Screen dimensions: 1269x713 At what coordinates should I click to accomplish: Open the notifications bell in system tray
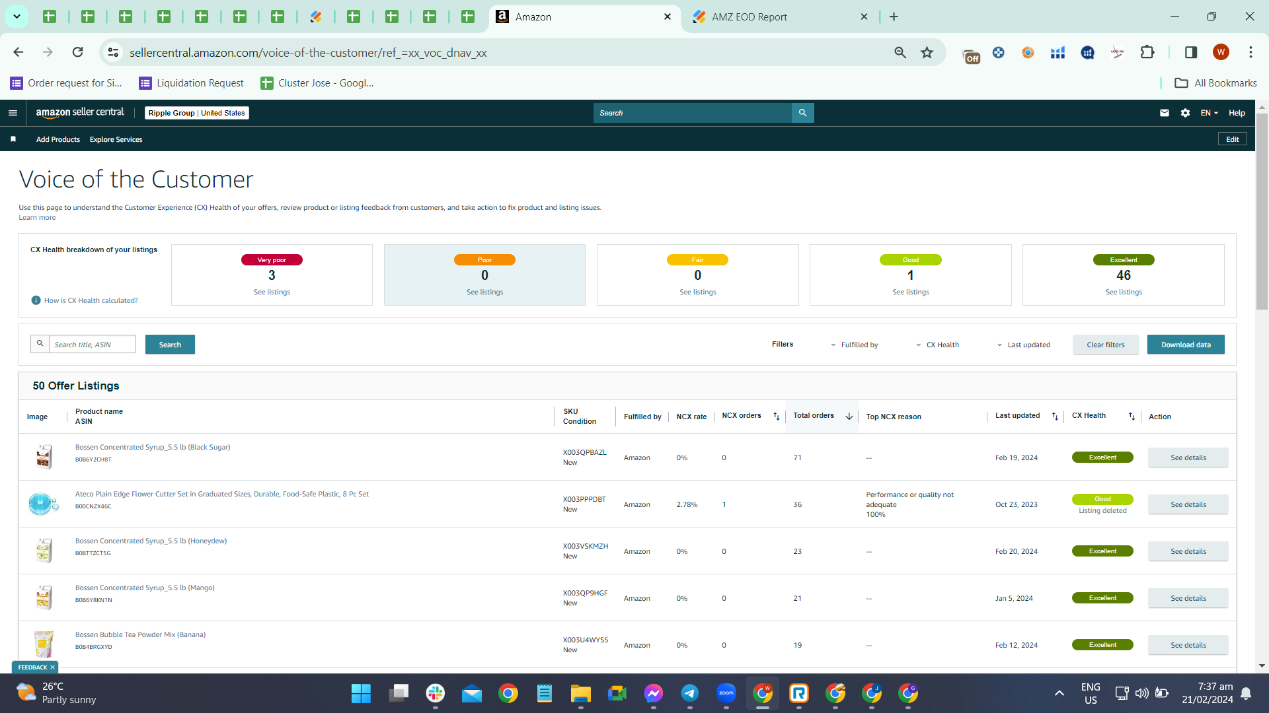tap(1246, 693)
